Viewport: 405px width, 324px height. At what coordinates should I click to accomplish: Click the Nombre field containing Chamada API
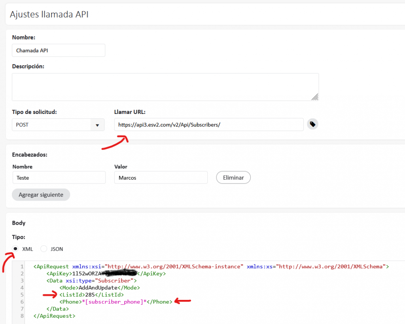point(59,51)
